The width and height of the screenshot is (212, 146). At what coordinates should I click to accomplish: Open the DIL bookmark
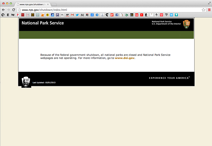pos(62,15)
